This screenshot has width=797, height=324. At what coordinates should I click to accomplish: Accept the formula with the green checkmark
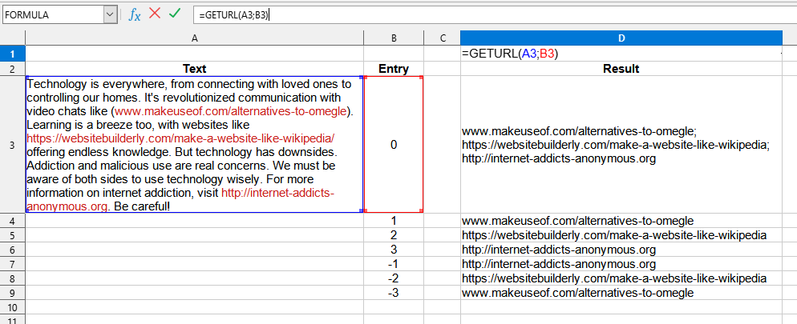click(175, 14)
